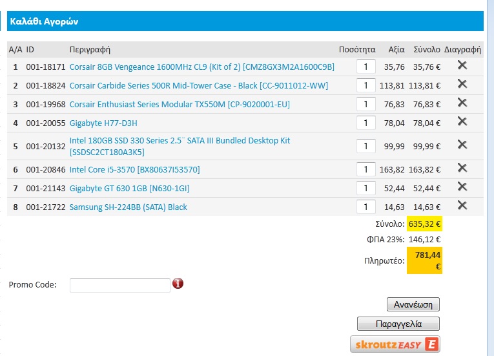Screen dimensions: 494x356
Task: Click the Παραγγελία order button
Action: point(398,324)
